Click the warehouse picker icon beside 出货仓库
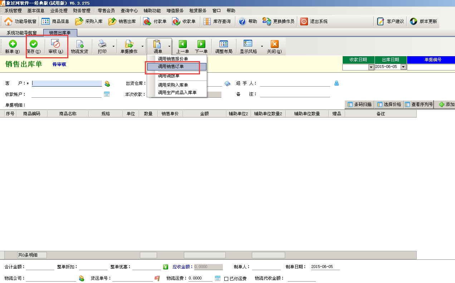Image resolution: width=455 pixels, height=283 pixels. (227, 83)
